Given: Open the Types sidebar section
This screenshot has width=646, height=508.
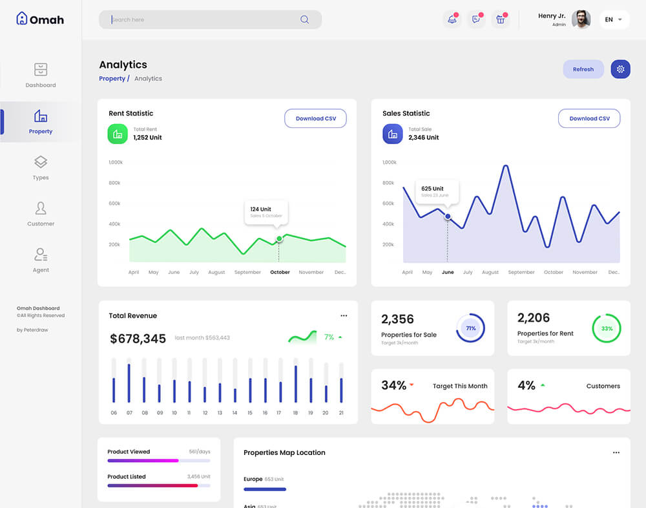Looking at the screenshot, I should click(x=41, y=167).
